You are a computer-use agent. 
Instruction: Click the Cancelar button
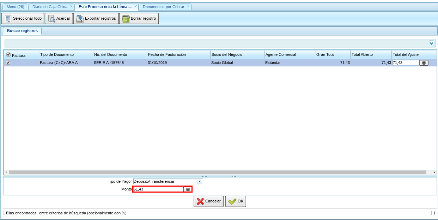208,201
